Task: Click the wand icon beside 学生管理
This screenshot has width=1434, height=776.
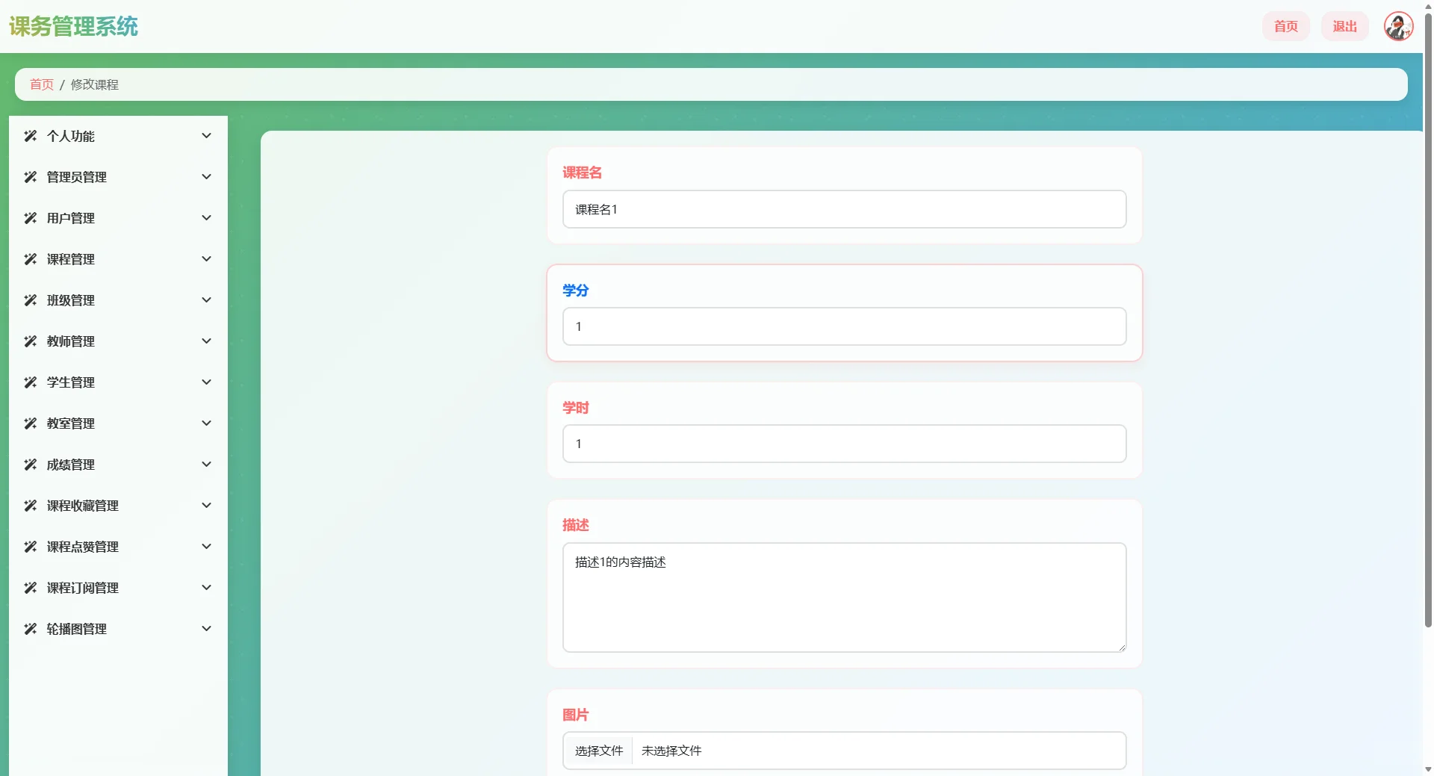Action: point(30,382)
